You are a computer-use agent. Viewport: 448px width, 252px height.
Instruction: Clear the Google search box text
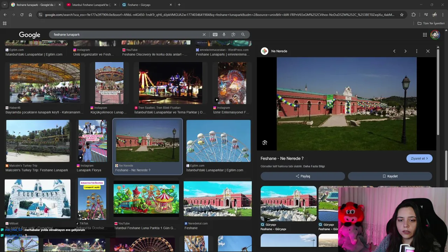[x=204, y=35]
